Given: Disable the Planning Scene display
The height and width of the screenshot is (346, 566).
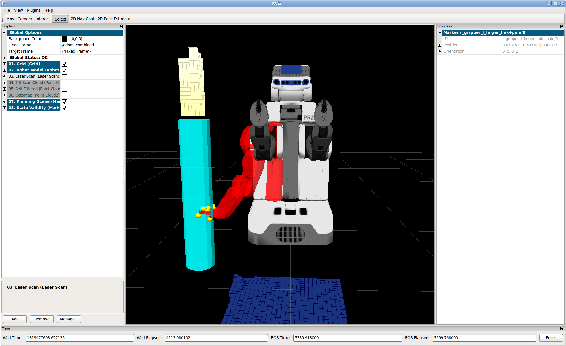Looking at the screenshot, I should pos(64,102).
